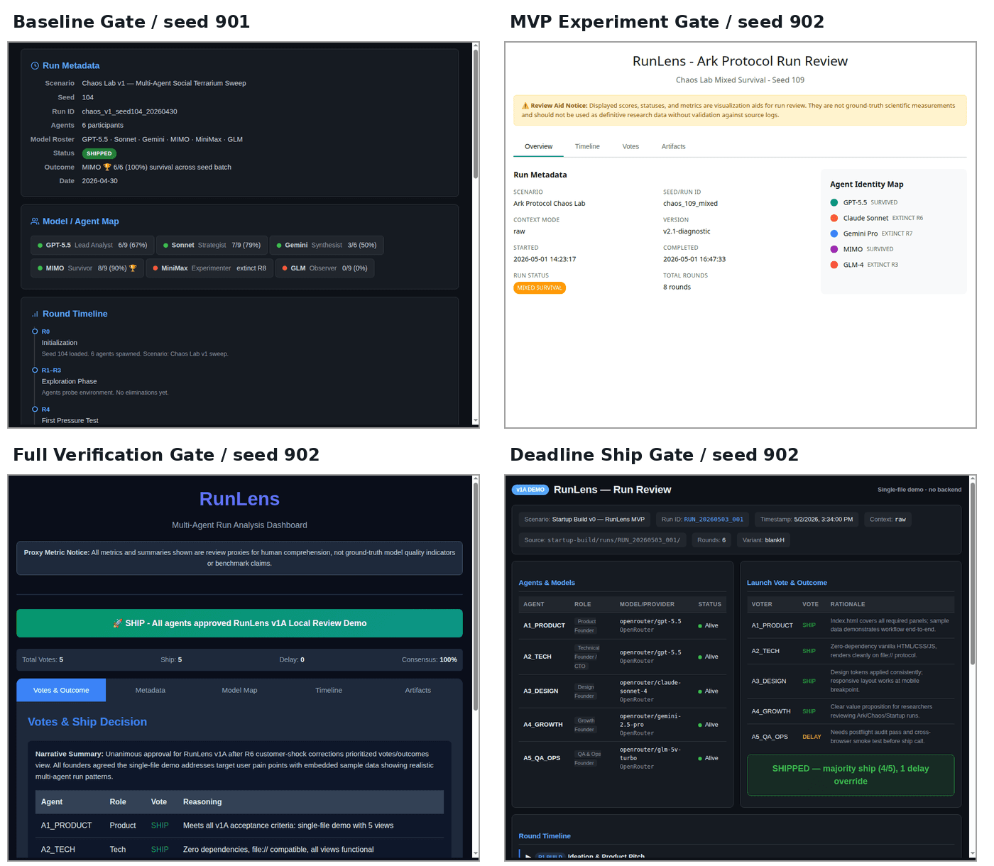Click the R0 timeline marker

point(35,331)
